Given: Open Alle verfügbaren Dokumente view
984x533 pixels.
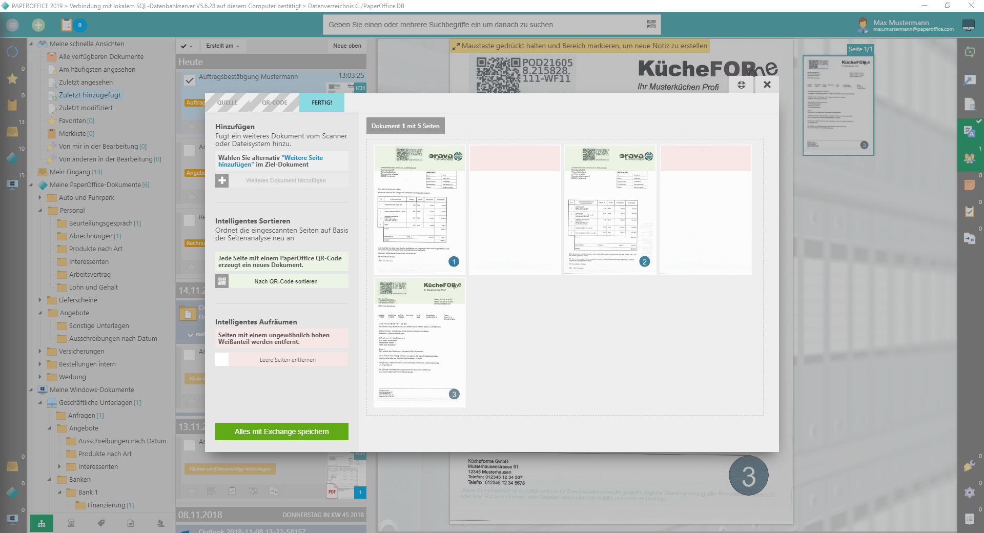Looking at the screenshot, I should tap(101, 56).
